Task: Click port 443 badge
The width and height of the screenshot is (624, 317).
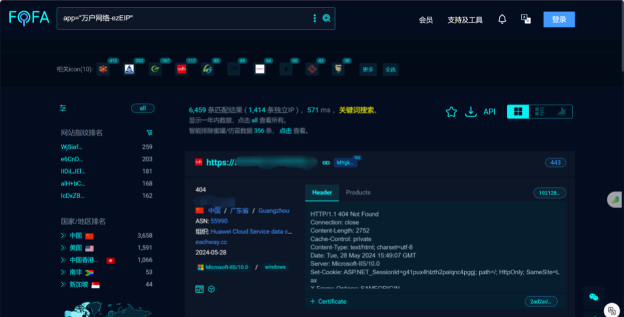Action: coord(555,163)
